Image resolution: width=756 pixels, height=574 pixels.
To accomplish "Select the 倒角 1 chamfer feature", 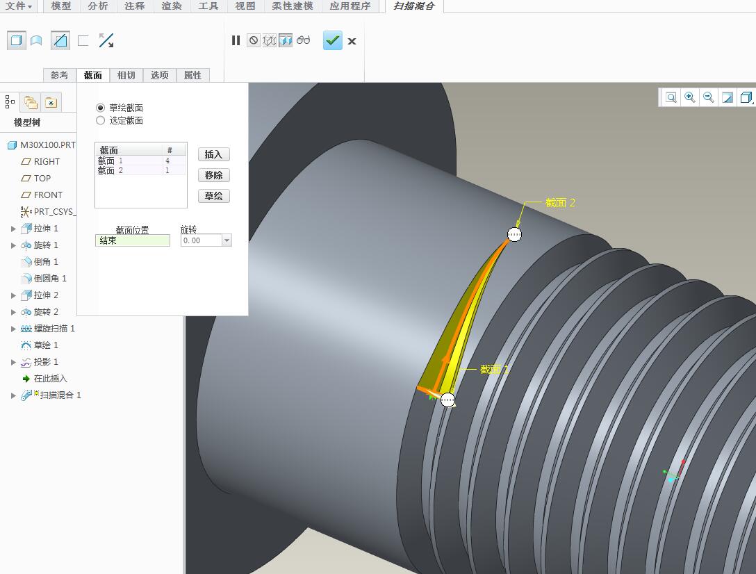I will [40, 262].
